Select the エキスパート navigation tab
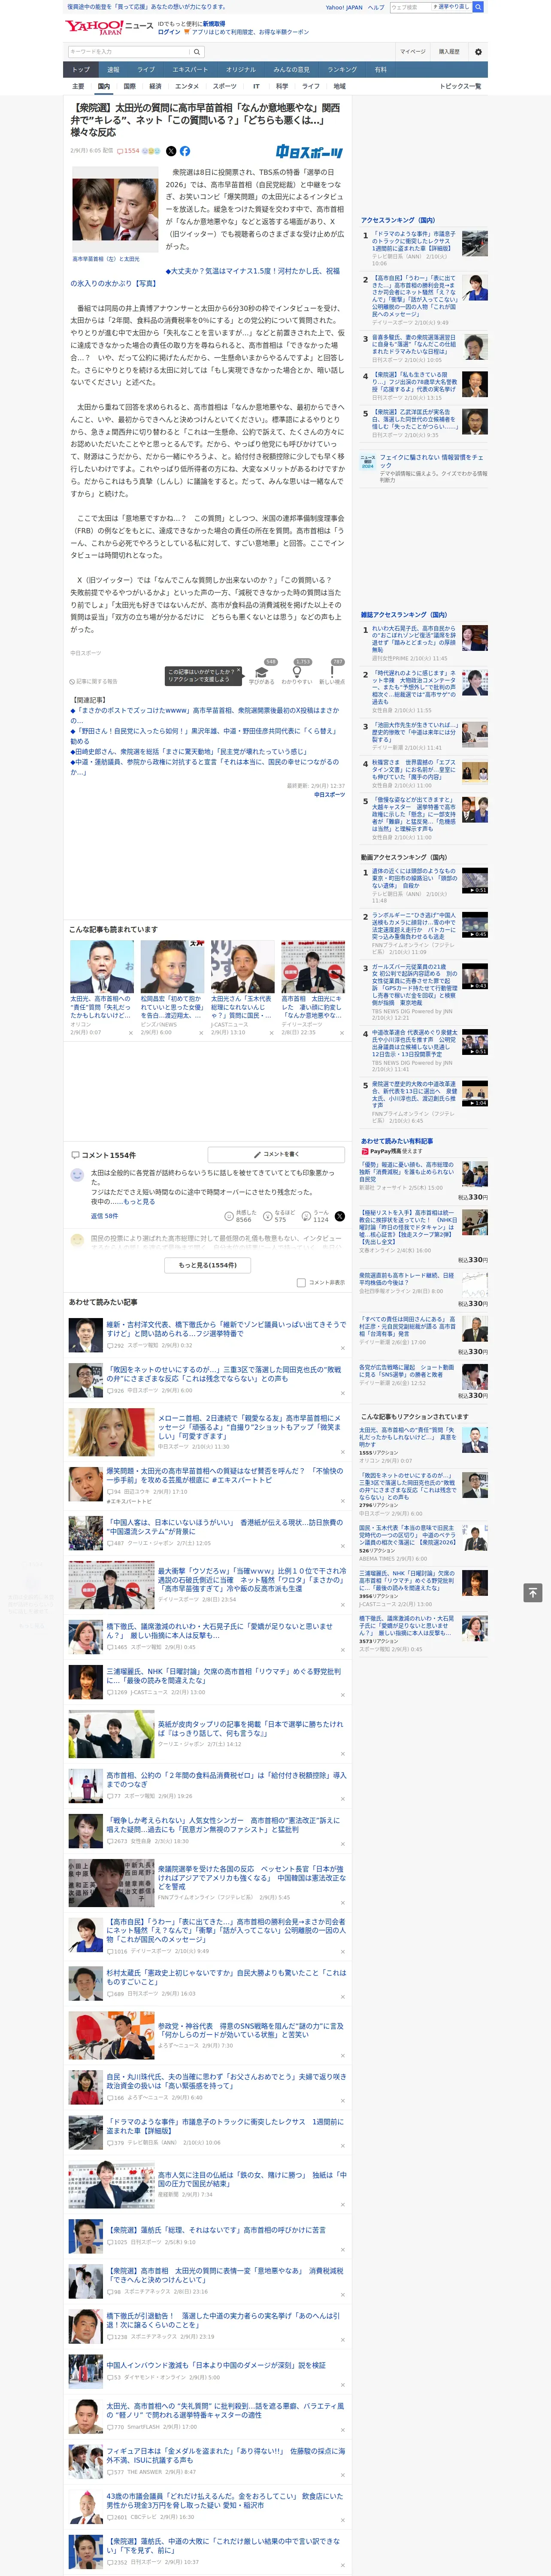 pos(190,69)
